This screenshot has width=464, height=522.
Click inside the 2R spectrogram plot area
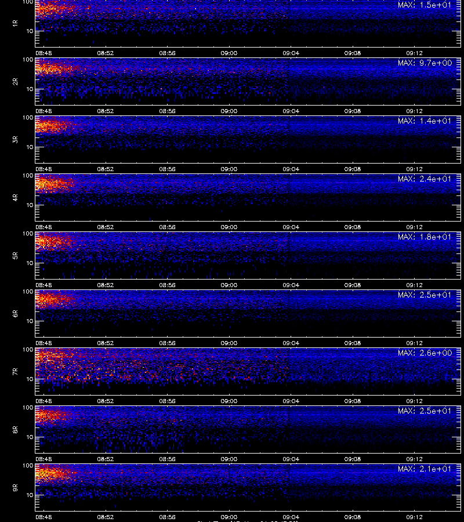point(248,81)
